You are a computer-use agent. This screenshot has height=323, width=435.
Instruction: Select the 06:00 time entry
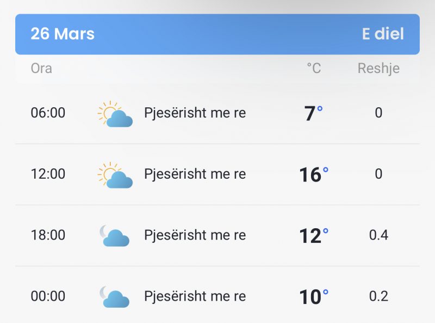[48, 113]
